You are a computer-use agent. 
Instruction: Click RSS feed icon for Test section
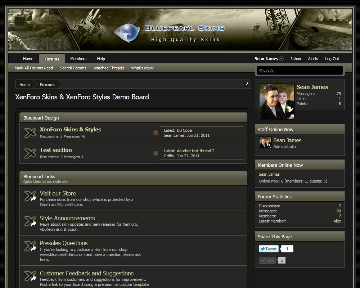tap(156, 153)
